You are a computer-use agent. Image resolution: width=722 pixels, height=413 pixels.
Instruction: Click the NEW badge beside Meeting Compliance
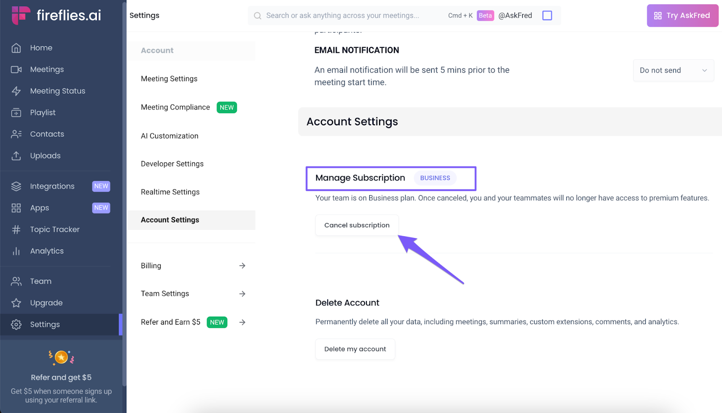(227, 107)
